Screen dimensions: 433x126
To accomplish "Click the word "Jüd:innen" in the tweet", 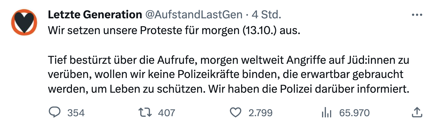I will coord(369,60).
